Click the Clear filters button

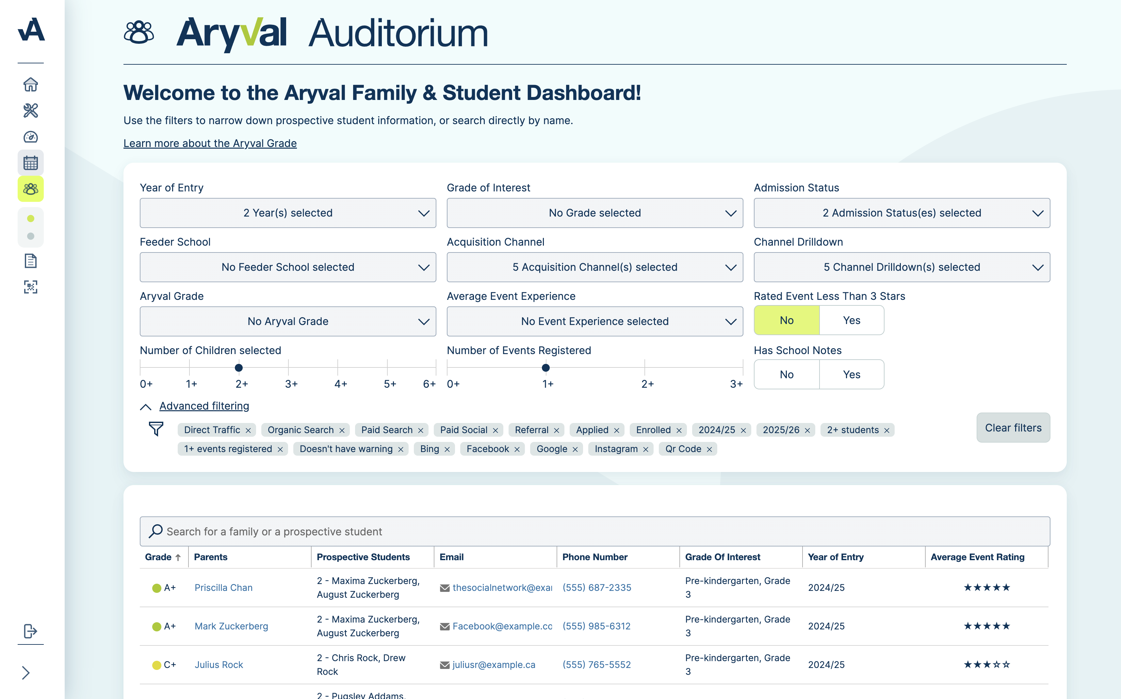click(x=1013, y=428)
